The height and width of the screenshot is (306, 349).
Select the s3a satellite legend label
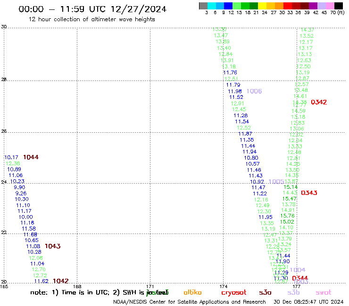click(x=265, y=293)
